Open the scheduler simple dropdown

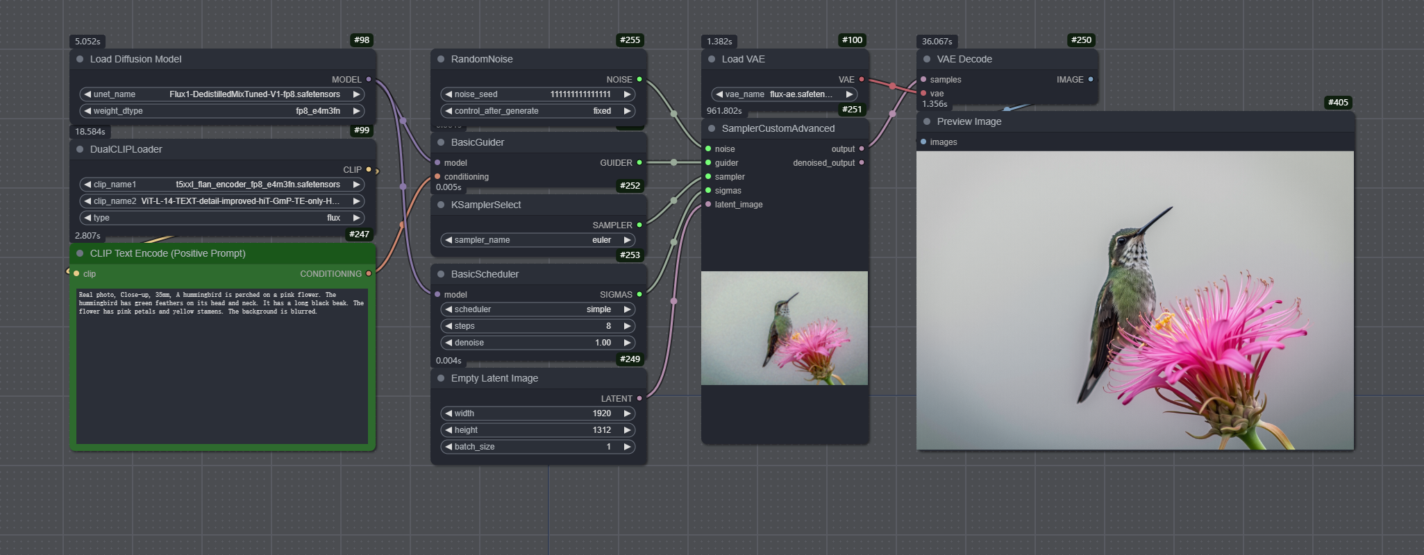click(538, 309)
